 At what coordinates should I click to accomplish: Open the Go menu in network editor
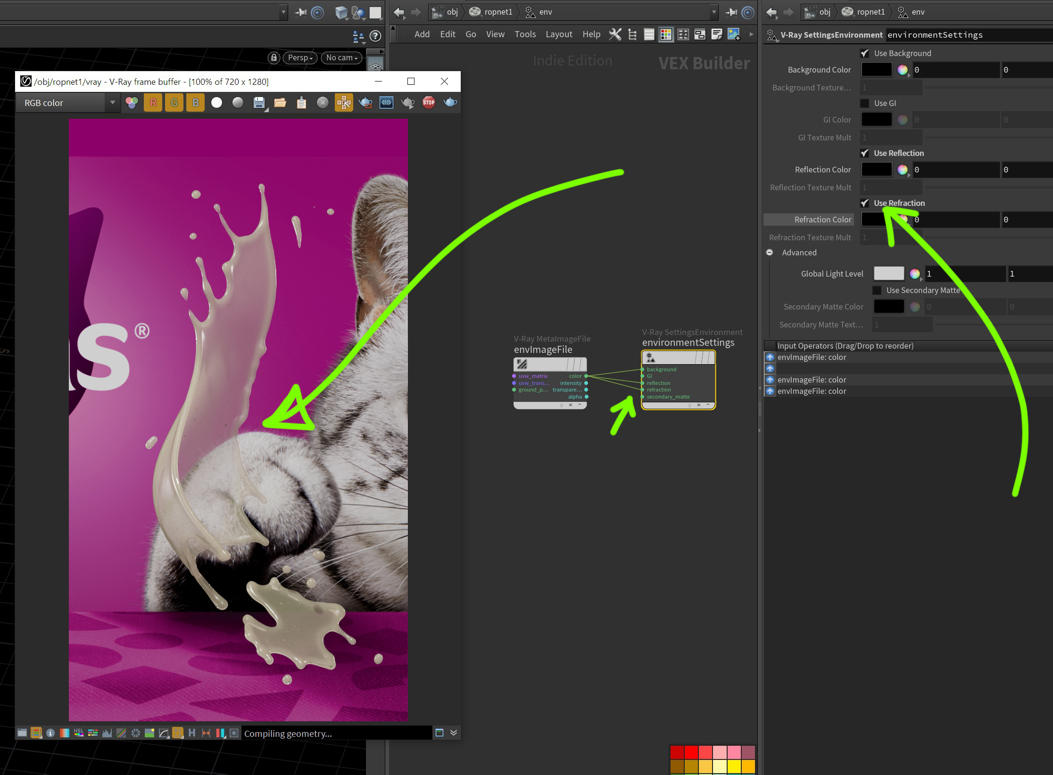tap(471, 34)
